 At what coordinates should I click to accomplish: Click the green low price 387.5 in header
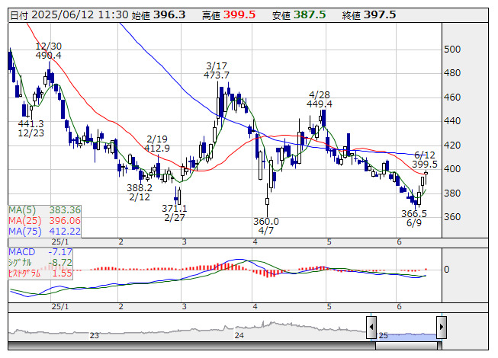click(310, 15)
